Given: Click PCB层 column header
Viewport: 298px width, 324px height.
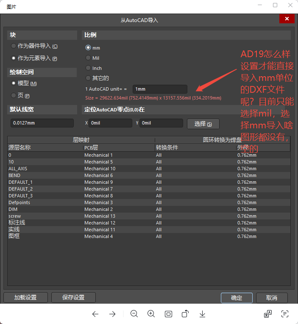Looking at the screenshot, I should coord(119,147).
